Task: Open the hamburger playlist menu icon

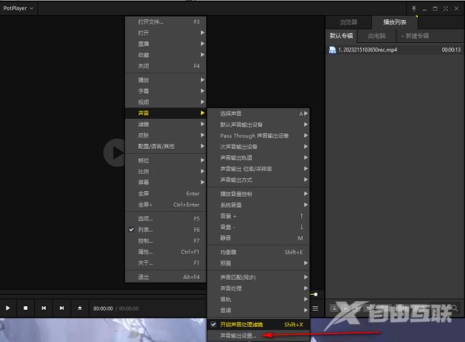Action: coord(315,308)
